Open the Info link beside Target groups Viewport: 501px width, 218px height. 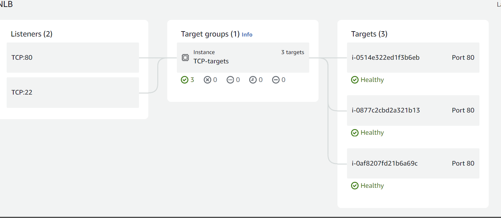[x=247, y=35]
